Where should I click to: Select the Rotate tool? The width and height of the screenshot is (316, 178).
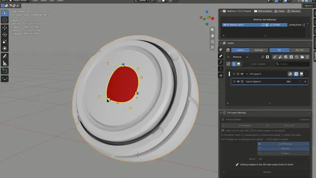[x=5, y=35]
